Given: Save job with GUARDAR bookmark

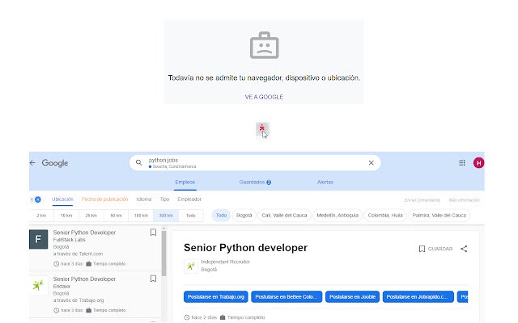Looking at the screenshot, I should 435,249.
